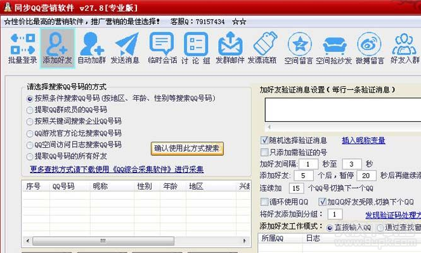The image size is (421, 253).
Task: Click the 日志 log column header
Action: (361, 238)
